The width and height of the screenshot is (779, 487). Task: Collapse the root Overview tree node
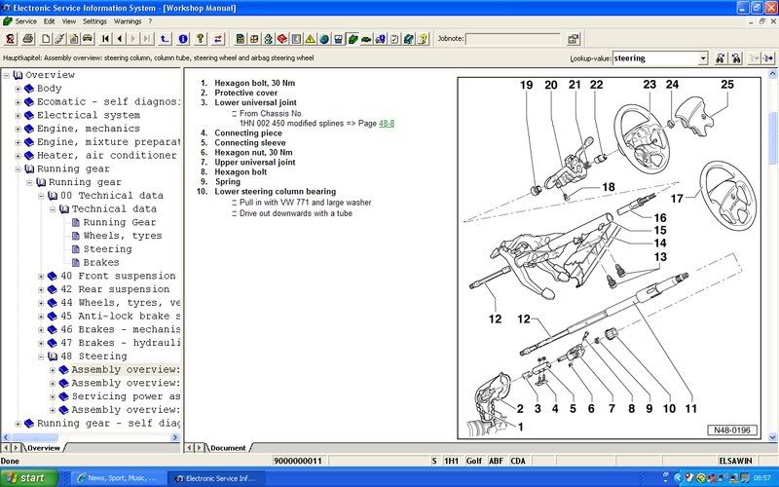click(x=7, y=76)
